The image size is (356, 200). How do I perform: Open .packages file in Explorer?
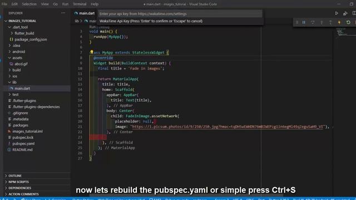pos(21,125)
